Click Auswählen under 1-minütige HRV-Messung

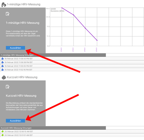pos(16,48)
